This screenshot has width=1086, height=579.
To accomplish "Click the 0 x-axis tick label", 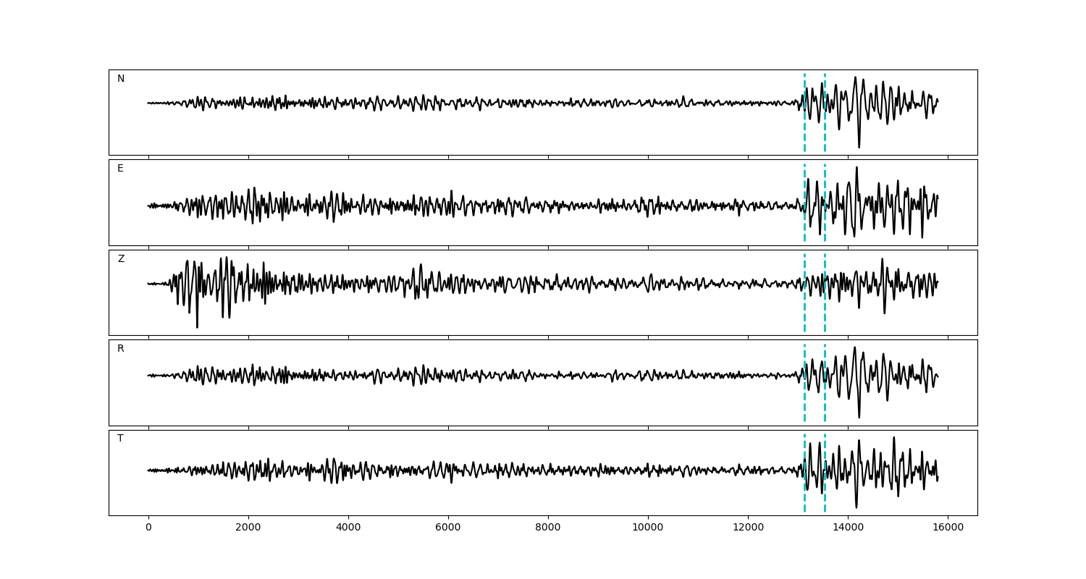I will click(148, 528).
